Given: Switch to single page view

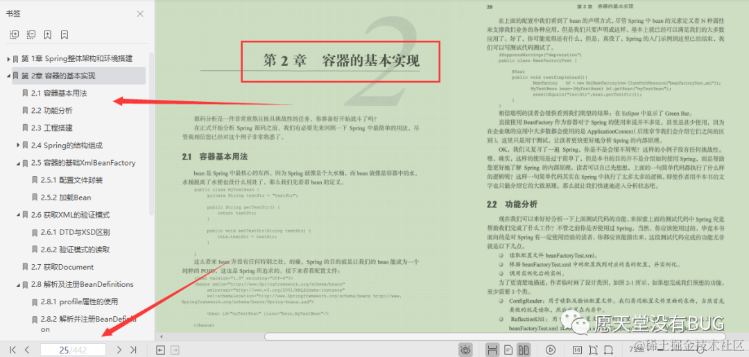Looking at the screenshot, I should click(x=509, y=350).
